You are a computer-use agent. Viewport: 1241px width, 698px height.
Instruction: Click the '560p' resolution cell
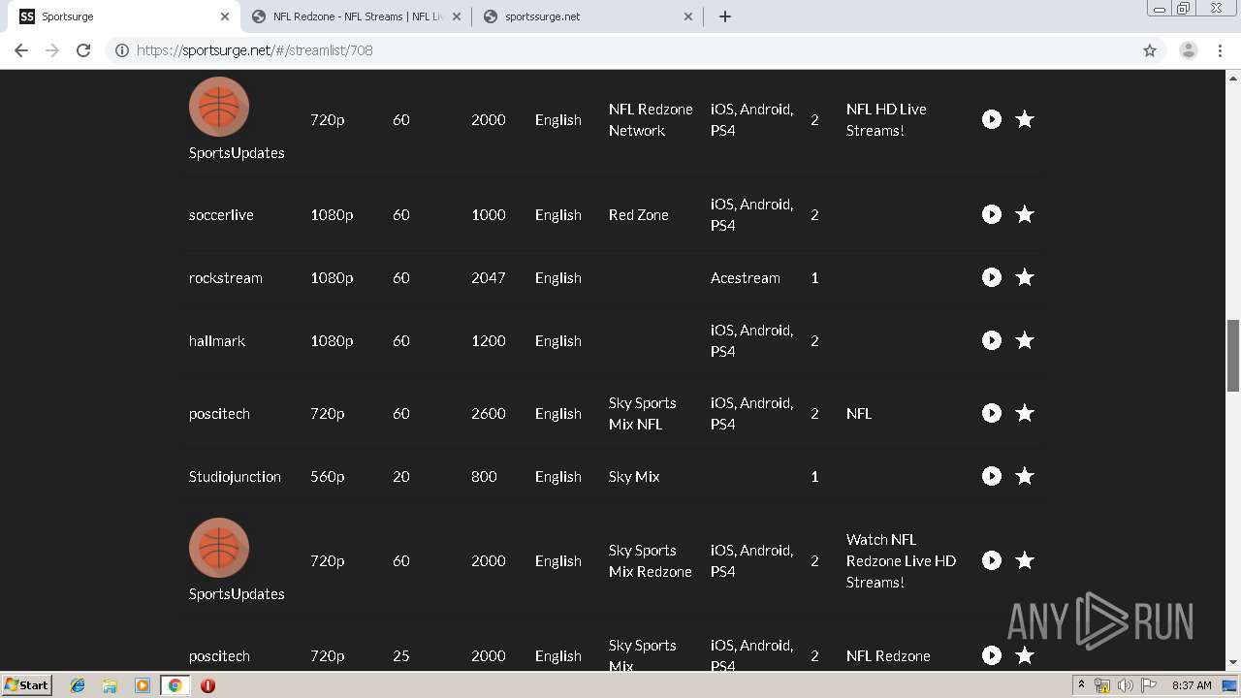328,477
